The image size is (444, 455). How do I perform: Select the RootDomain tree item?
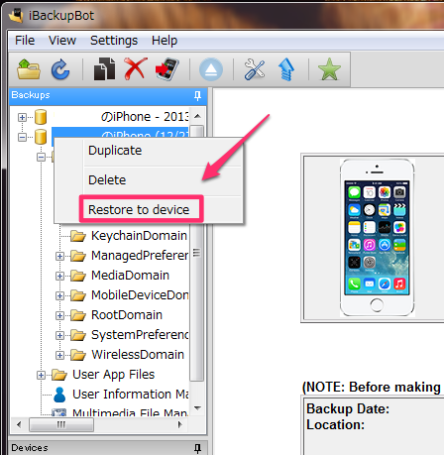[127, 315]
